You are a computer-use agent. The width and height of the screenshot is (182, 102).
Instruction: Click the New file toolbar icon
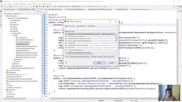tap(2, 7)
